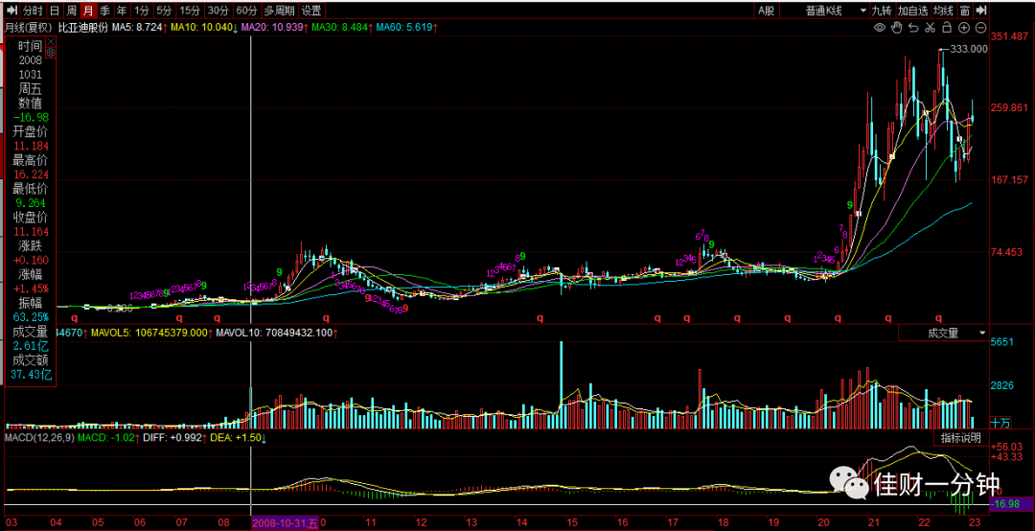Viewport: 1035px width, 531px height.
Task: Click the 开盘价 value 11.184
Action: (x=31, y=146)
